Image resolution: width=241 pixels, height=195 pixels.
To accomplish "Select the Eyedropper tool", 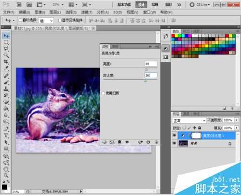I will (x=6, y=68).
